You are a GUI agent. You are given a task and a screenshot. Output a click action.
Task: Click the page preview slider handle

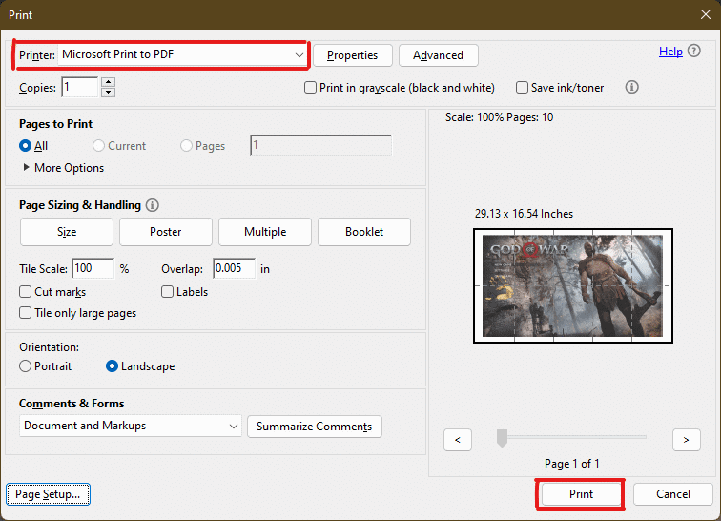[x=502, y=438]
